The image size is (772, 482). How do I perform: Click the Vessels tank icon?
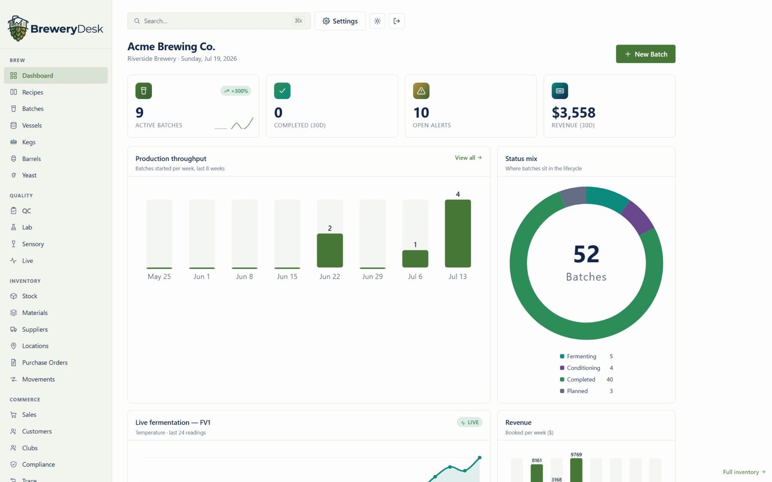pyautogui.click(x=14, y=126)
